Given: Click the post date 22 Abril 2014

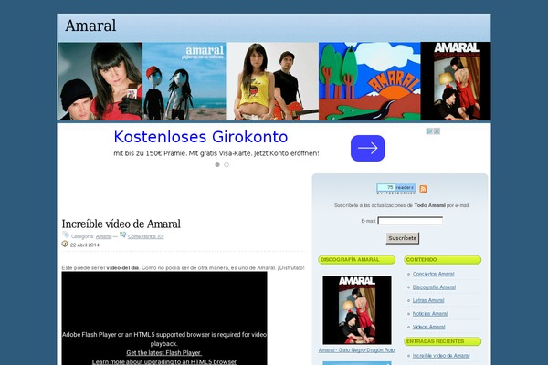Looking at the screenshot, I should (x=85, y=245).
